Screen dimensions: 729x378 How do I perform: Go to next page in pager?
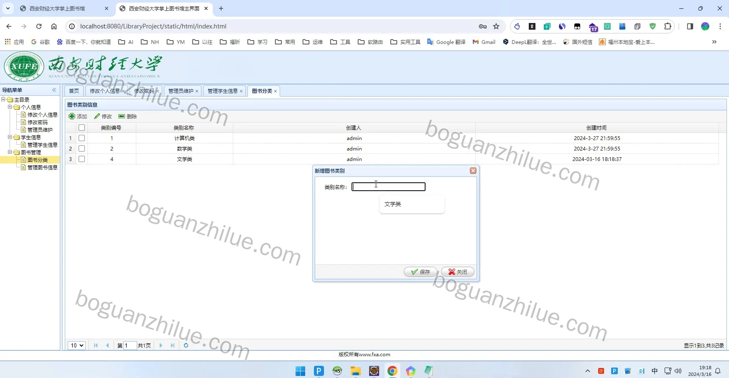(x=161, y=345)
